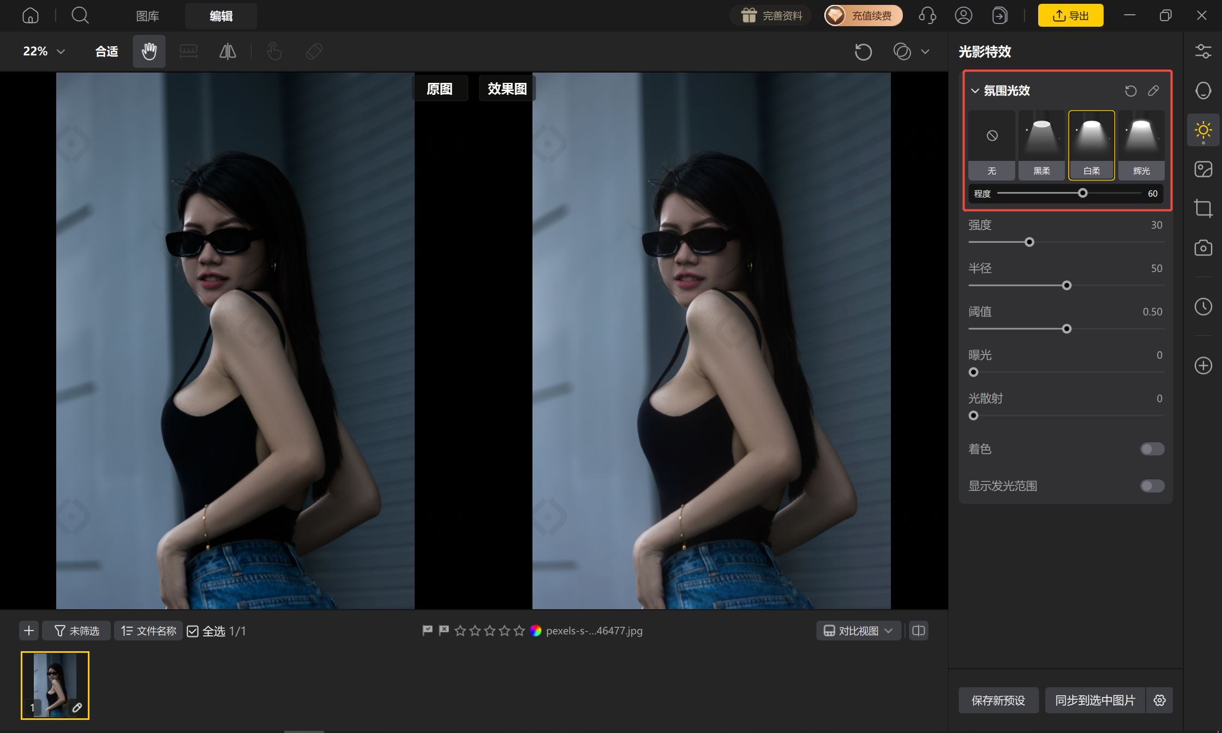Click the 保存新预设 button

tap(998, 700)
